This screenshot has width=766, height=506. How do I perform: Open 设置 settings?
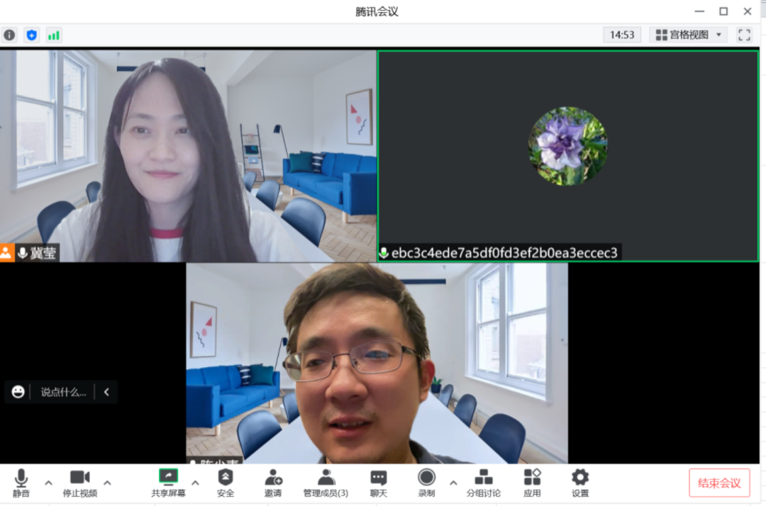point(580,483)
